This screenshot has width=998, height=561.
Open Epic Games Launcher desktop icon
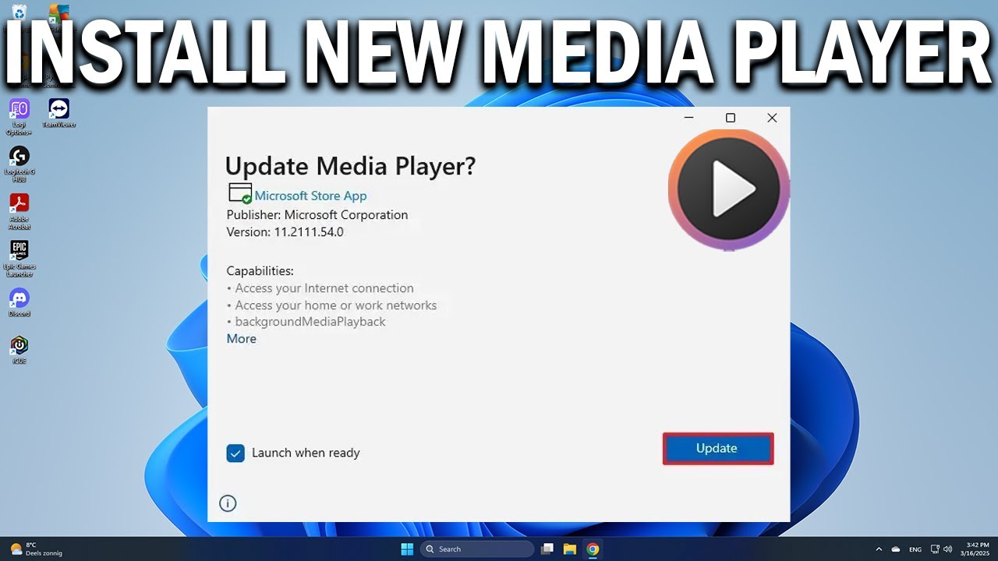click(19, 259)
